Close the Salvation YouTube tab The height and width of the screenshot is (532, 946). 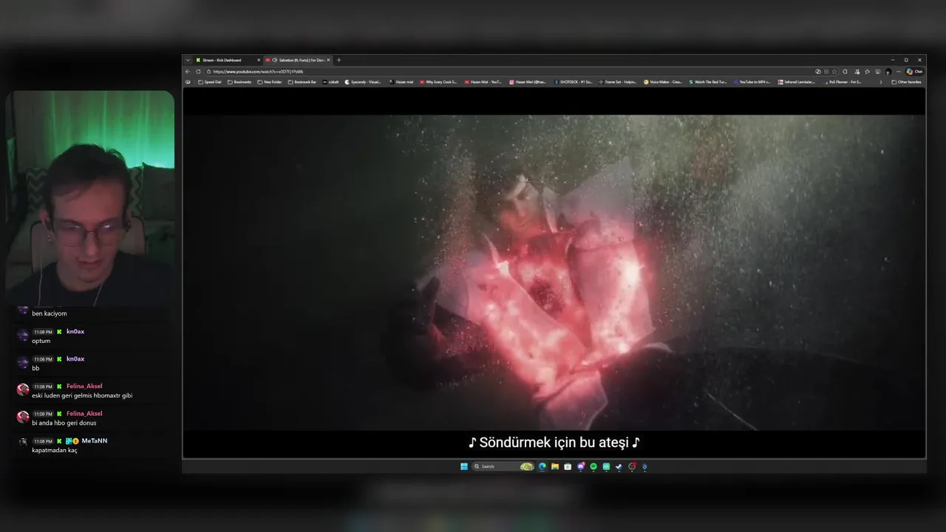[x=328, y=60]
